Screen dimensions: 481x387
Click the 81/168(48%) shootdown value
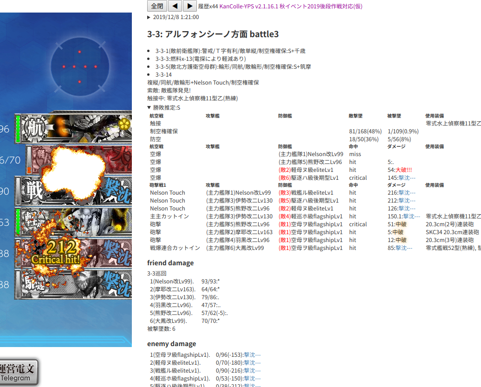click(x=365, y=131)
